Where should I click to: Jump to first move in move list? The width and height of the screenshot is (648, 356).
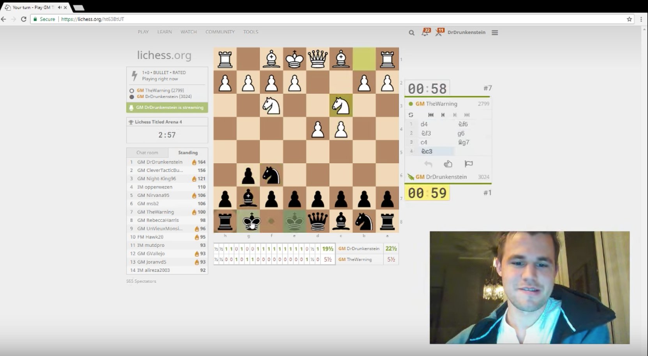(430, 115)
